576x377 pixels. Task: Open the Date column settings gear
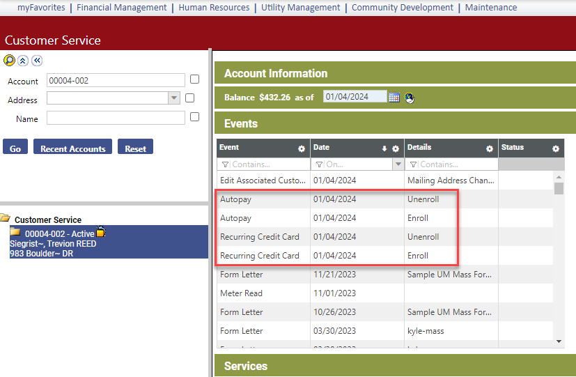click(x=396, y=149)
